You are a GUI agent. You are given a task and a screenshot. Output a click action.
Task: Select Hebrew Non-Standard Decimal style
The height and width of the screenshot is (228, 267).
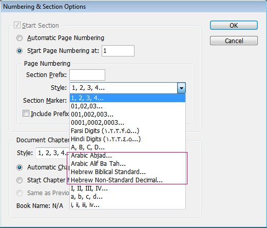(x=127, y=180)
